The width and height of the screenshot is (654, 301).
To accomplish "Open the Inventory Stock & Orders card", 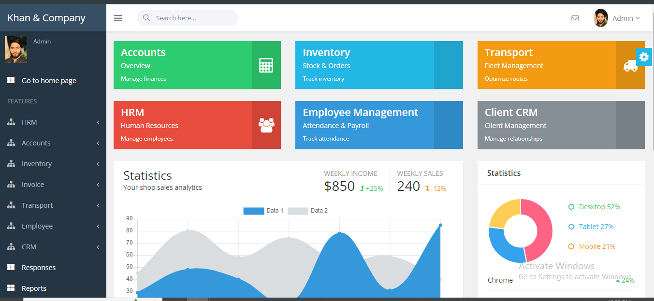I will [x=379, y=65].
